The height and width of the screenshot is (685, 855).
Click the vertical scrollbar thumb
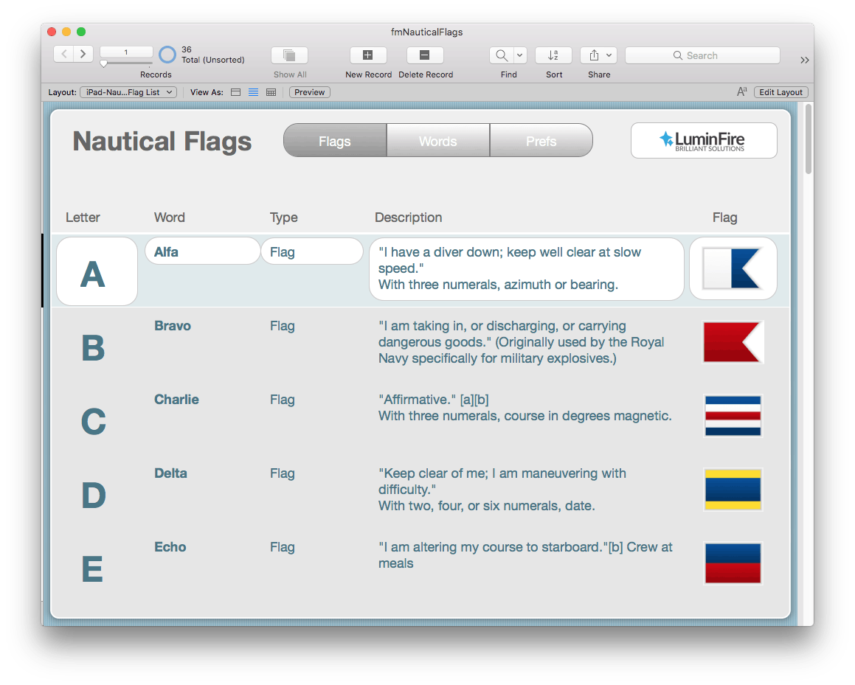pyautogui.click(x=808, y=139)
